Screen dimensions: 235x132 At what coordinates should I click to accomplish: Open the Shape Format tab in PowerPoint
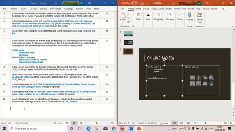tap(210, 9)
